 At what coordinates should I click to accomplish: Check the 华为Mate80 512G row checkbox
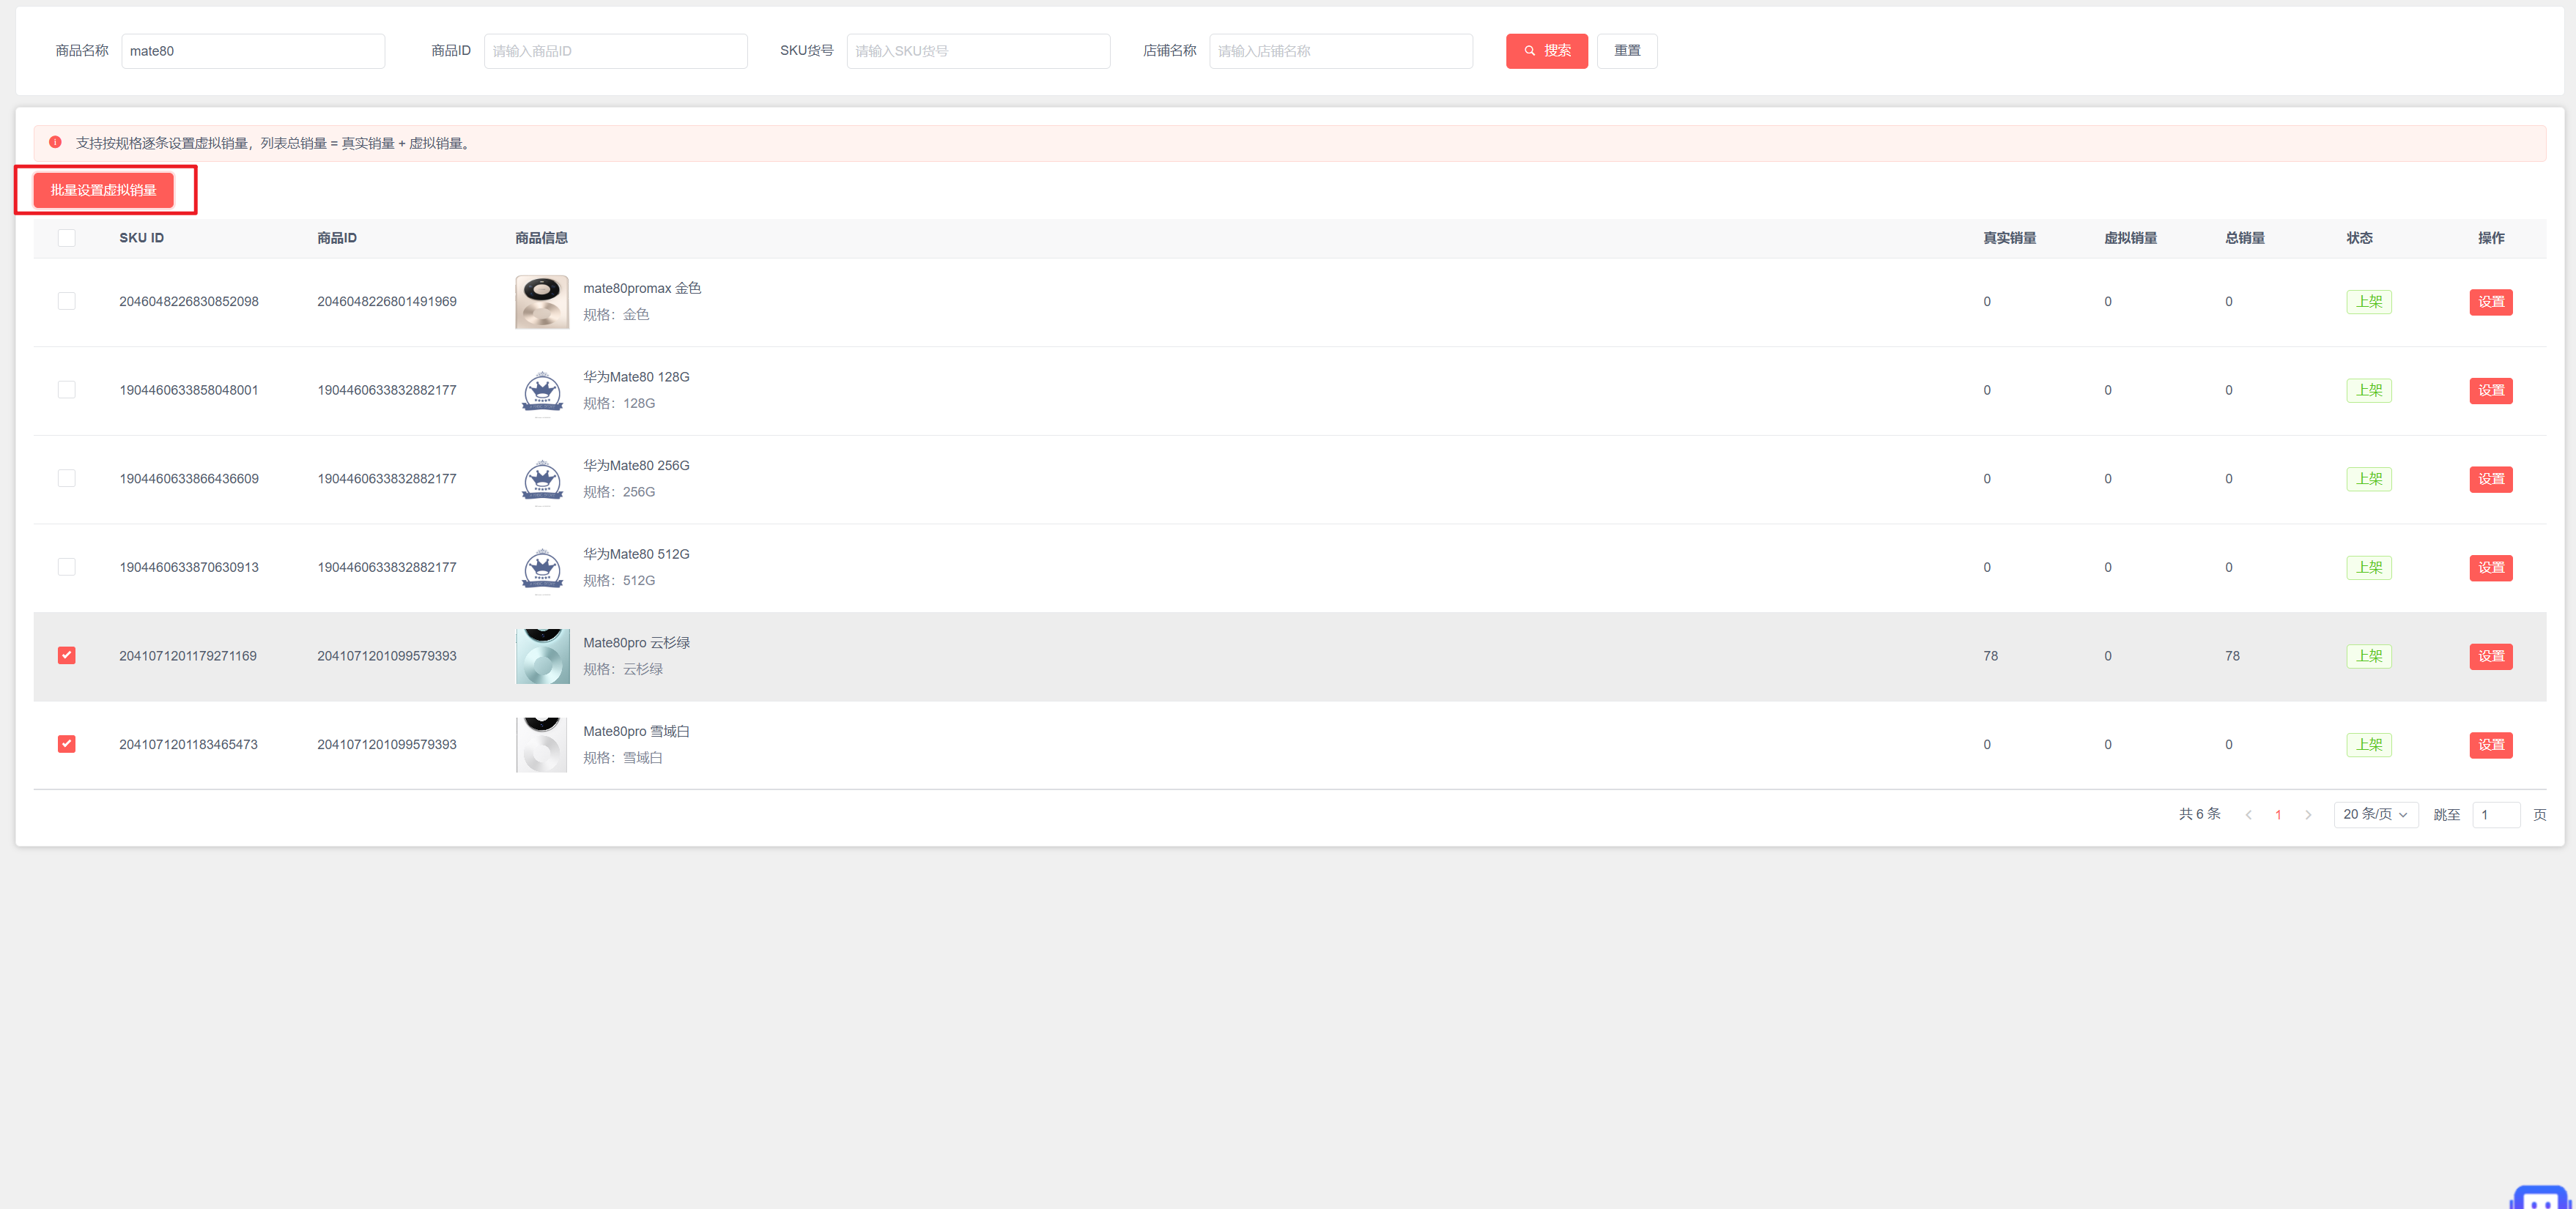tap(67, 568)
